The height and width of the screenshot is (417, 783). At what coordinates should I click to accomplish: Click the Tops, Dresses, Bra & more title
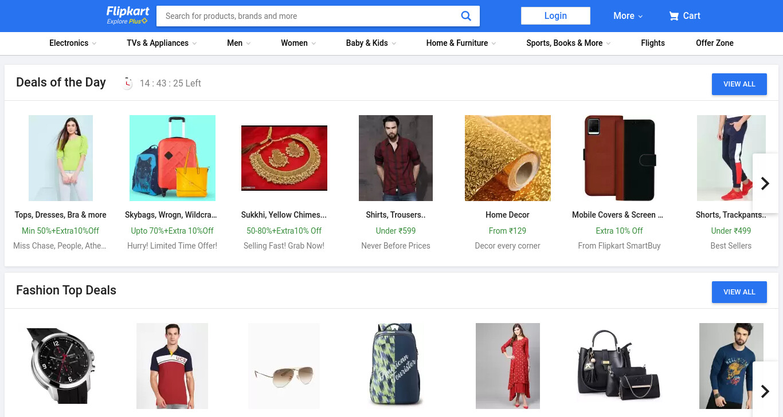(61, 215)
